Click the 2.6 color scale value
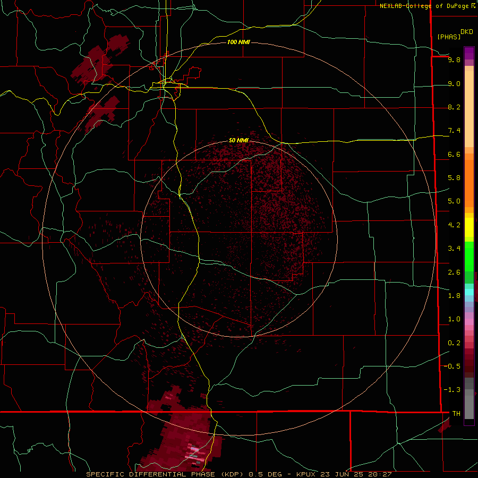 pyautogui.click(x=454, y=272)
